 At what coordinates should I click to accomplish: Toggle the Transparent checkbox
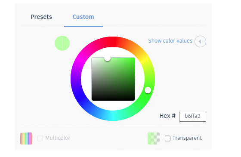click(167, 138)
